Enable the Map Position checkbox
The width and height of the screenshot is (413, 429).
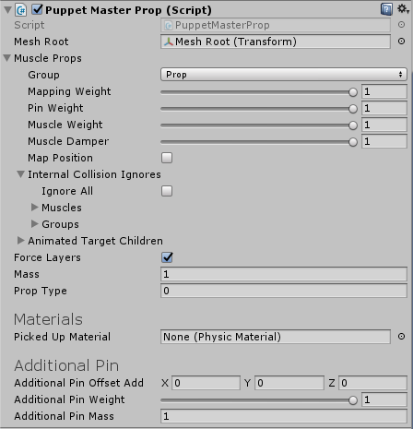(x=167, y=158)
